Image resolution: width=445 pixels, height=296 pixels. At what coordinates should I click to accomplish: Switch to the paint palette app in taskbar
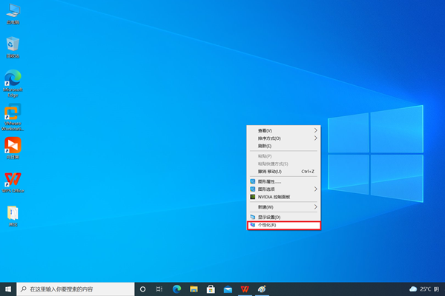[262, 289]
